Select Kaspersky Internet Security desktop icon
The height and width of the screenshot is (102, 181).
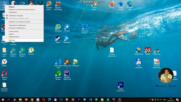pyautogui.click(x=13, y=52)
